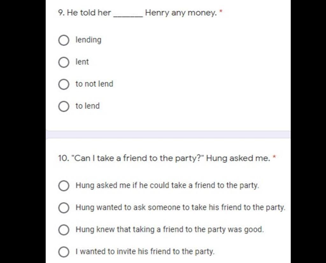Click the 'to lend' label text
This screenshot has width=326, height=263.
[x=88, y=106]
